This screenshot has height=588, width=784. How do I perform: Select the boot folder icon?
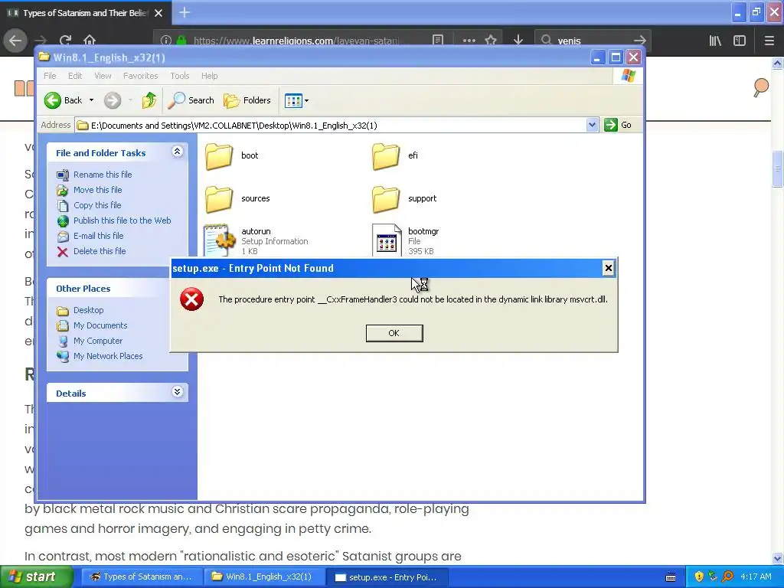(x=219, y=156)
